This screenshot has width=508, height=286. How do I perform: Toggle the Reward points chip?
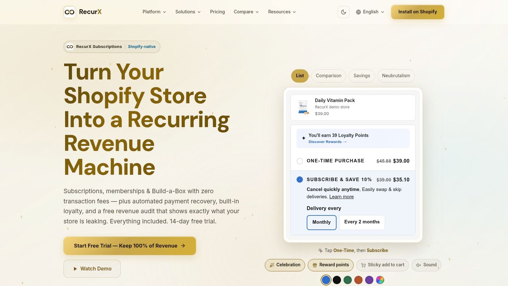coord(331,265)
